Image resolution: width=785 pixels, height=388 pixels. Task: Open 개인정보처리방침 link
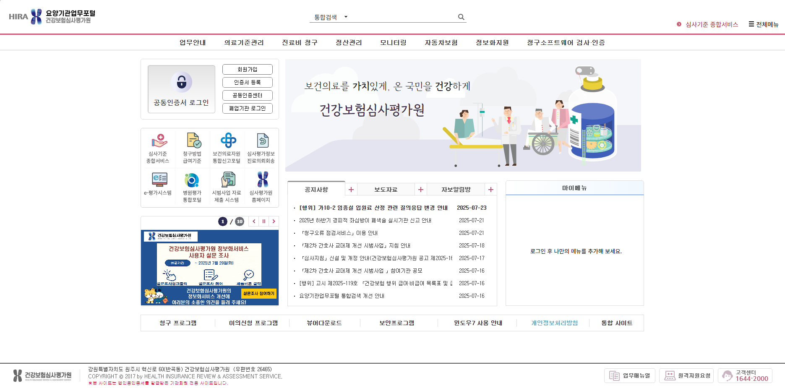coord(555,323)
